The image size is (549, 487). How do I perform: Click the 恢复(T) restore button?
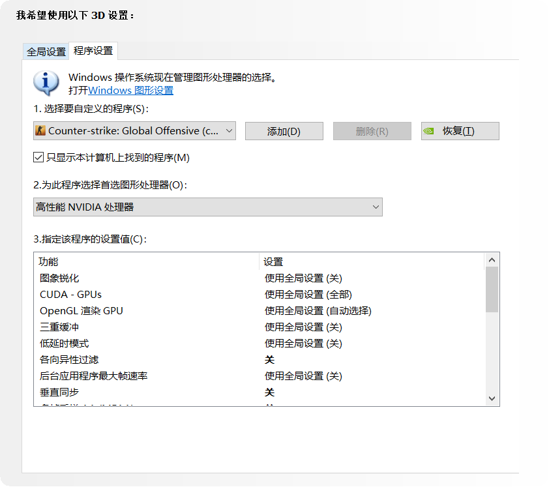point(460,131)
